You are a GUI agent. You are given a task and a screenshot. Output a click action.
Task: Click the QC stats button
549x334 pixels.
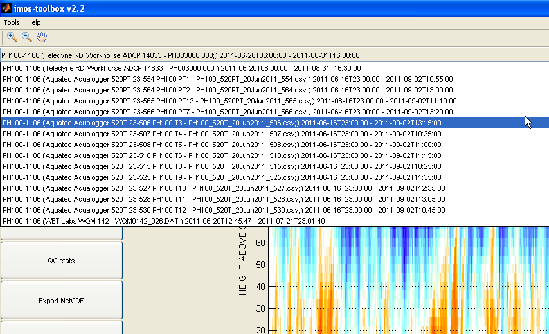[62, 261]
